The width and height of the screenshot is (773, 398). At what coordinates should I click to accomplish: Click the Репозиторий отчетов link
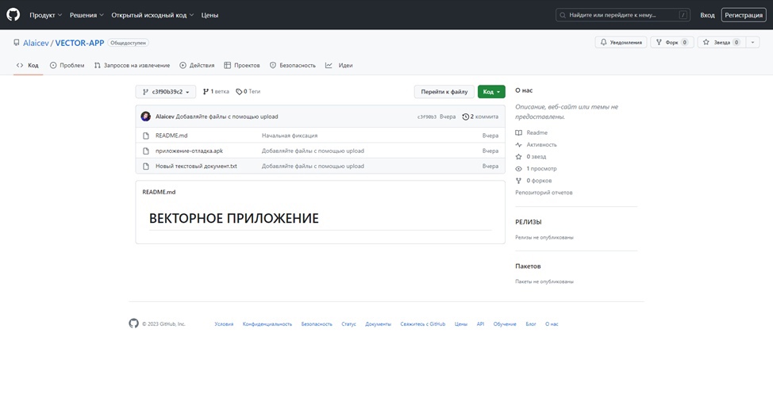click(x=544, y=193)
